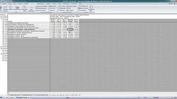The width and height of the screenshot is (177, 99).
Task: Click 'Alpha if deleted' column header
Action: point(76,20)
